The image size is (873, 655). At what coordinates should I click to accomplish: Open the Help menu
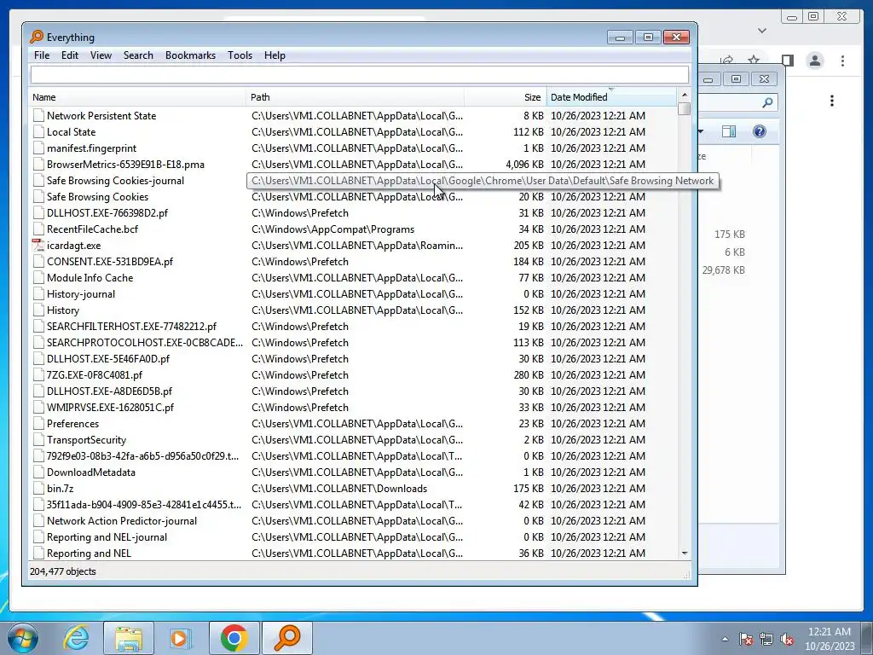click(x=275, y=55)
